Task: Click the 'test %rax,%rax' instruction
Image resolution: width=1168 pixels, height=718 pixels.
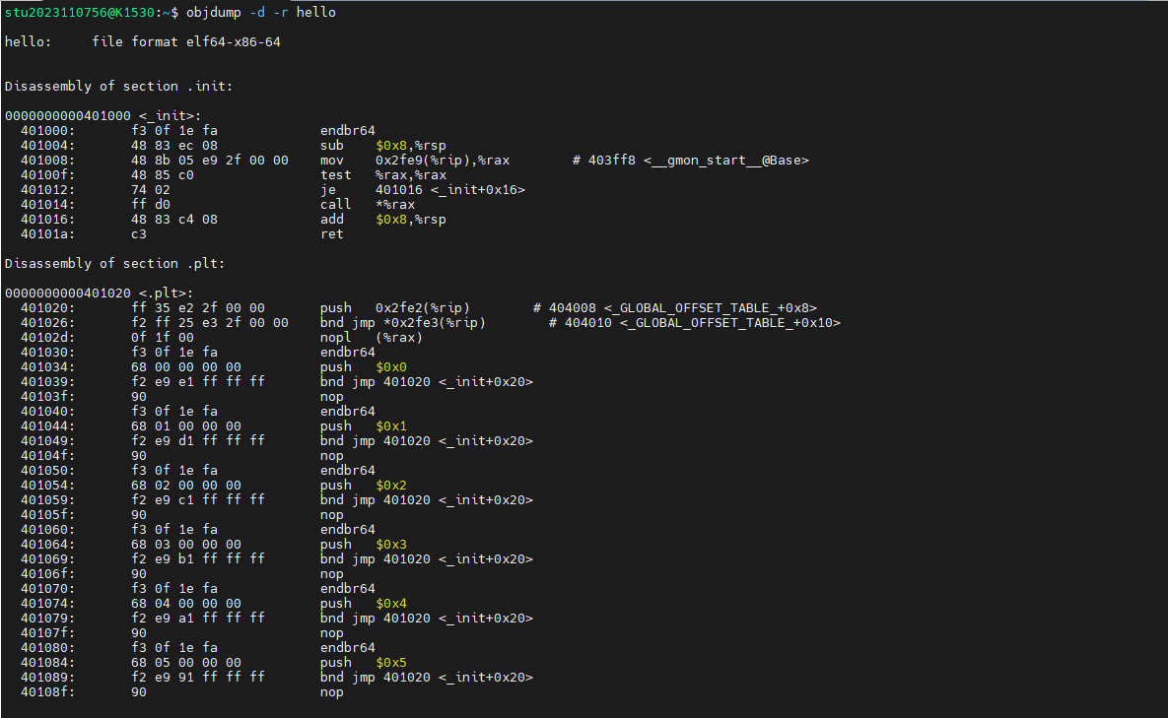Action: (x=382, y=175)
